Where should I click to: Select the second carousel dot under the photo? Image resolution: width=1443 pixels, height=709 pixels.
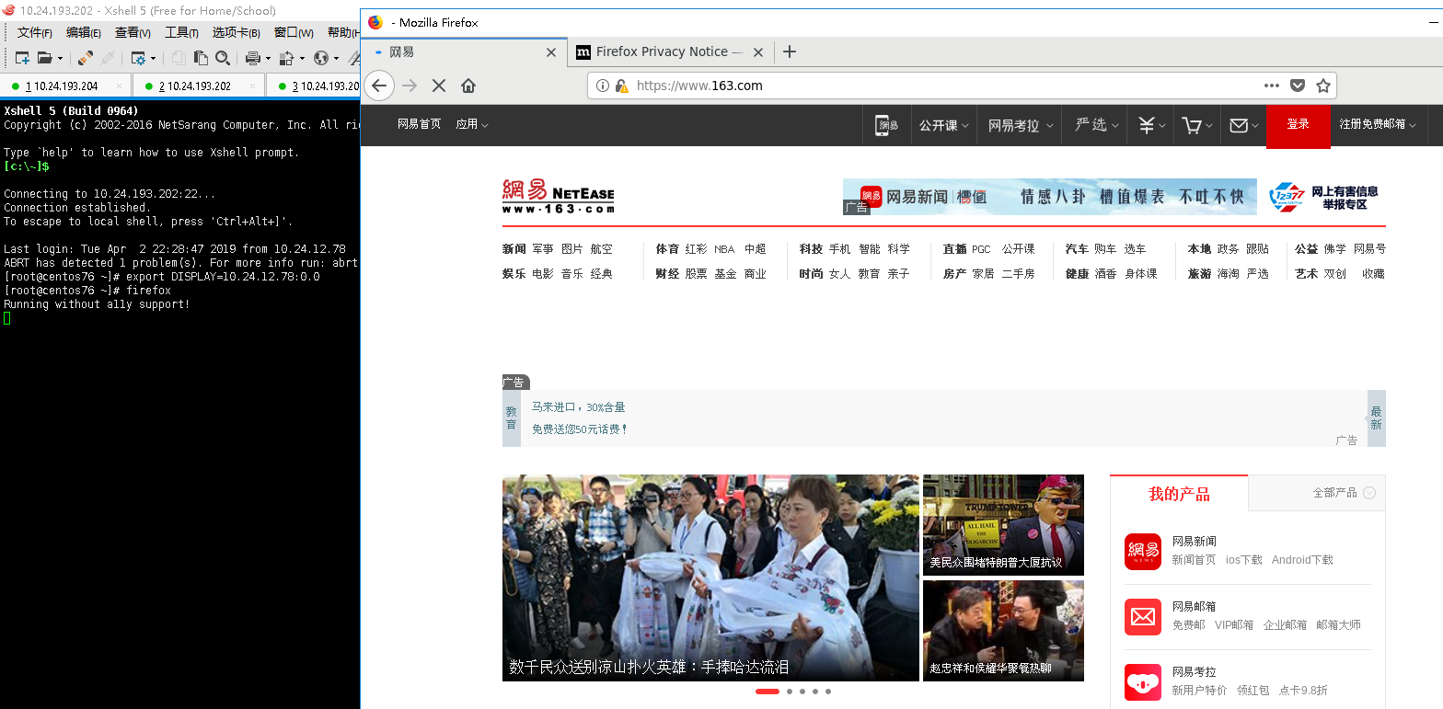click(790, 692)
